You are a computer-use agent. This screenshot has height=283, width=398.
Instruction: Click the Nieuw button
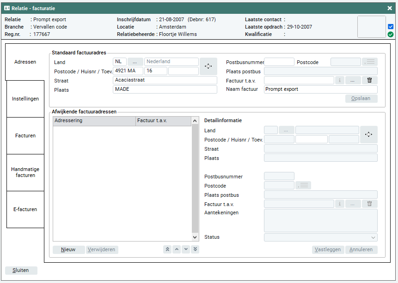tap(68, 250)
